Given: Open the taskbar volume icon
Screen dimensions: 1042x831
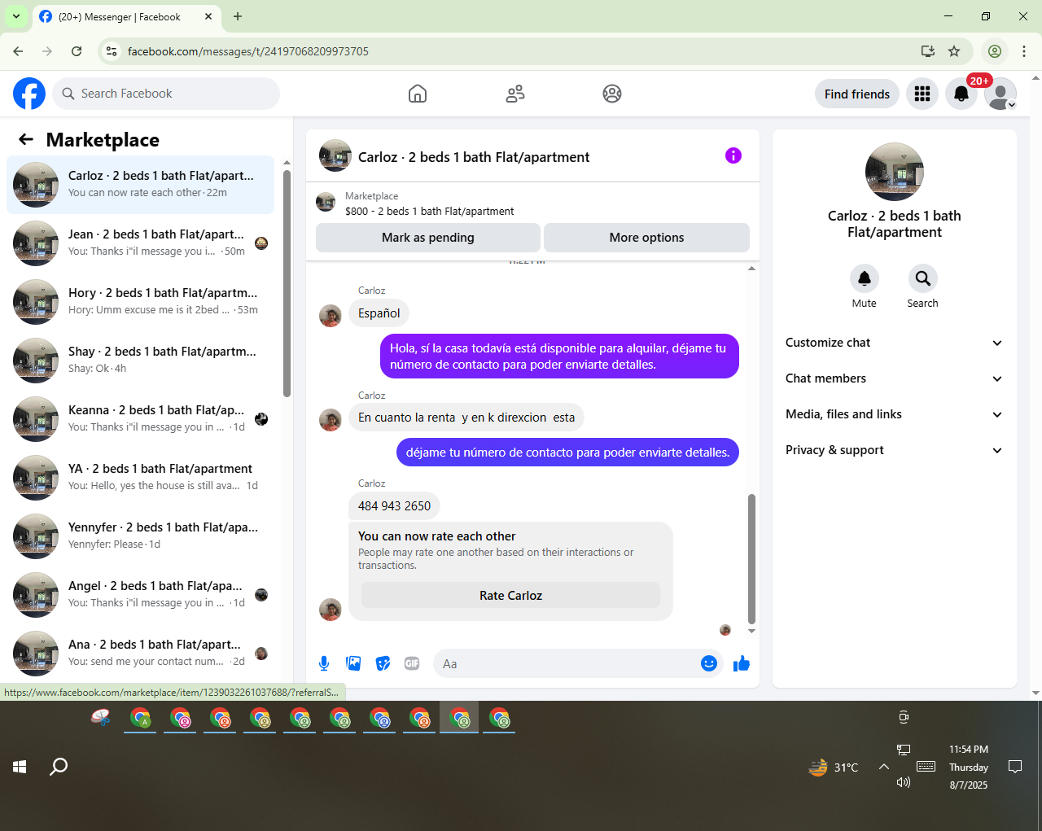Looking at the screenshot, I should coord(903,782).
